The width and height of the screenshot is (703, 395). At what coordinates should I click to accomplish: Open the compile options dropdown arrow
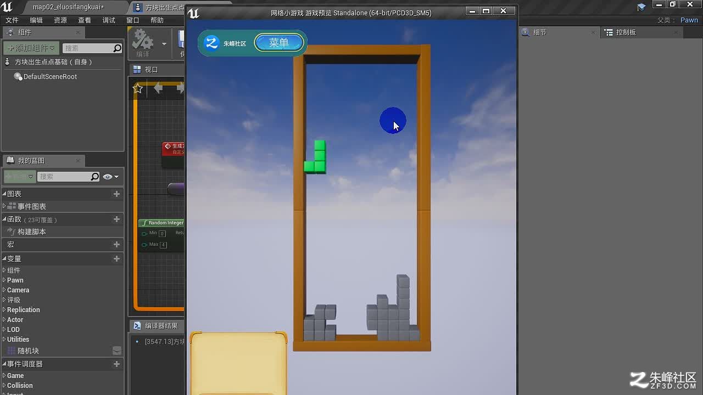[164, 43]
